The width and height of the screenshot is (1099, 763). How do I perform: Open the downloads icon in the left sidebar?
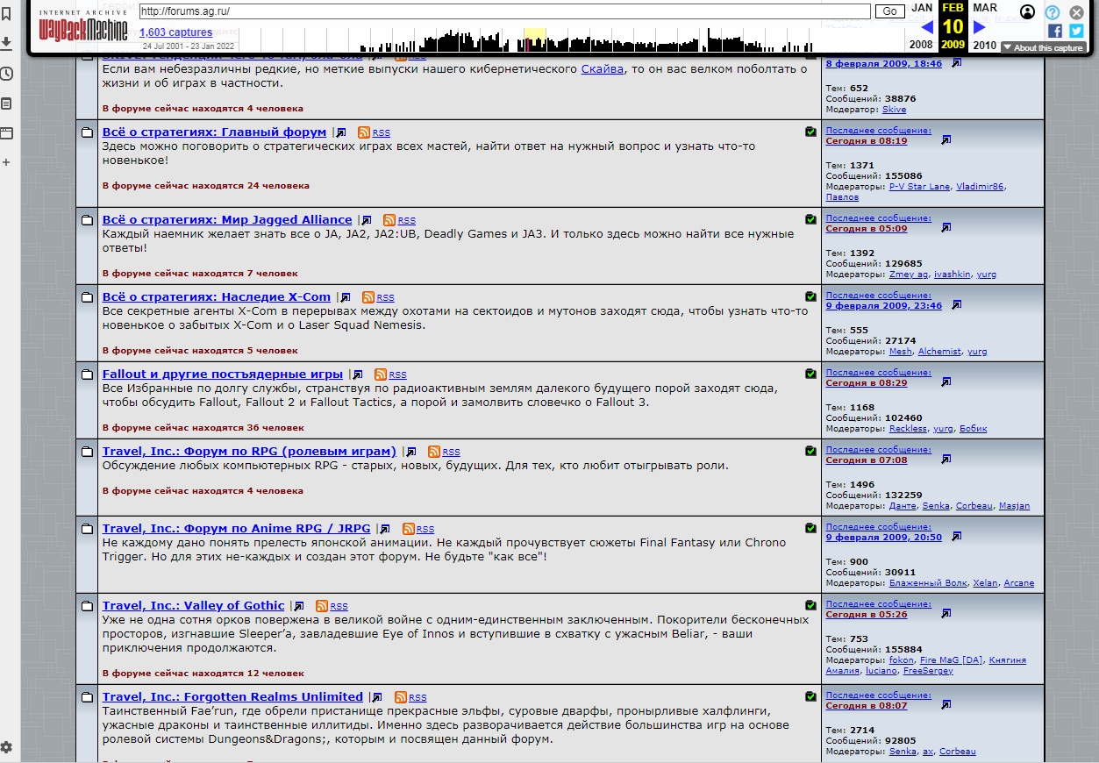coord(6,43)
